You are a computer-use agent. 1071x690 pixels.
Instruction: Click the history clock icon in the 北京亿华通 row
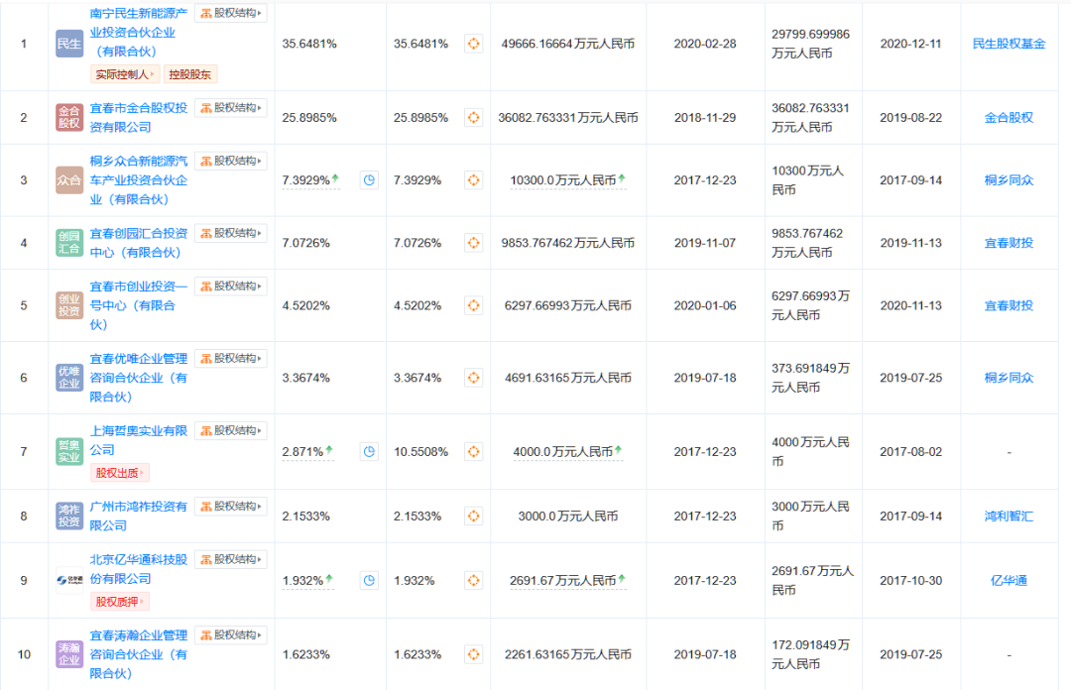(369, 580)
